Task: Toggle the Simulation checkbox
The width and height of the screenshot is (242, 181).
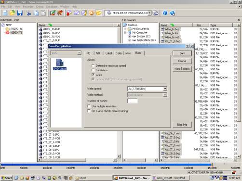Action: pyautogui.click(x=93, y=70)
